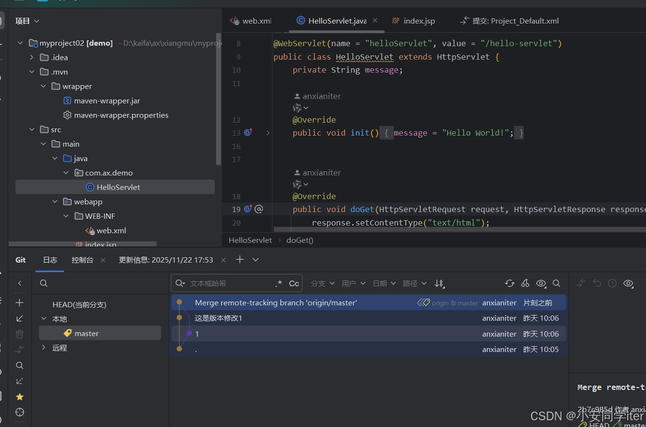Toggle the eye view options in Git log
Viewport: 646px width, 427px height.
point(541,283)
